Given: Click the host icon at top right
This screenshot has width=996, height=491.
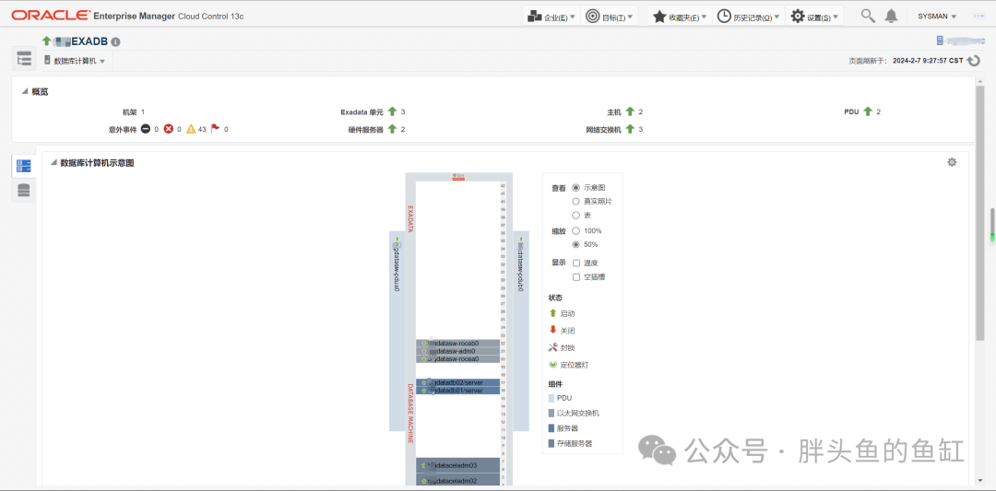Looking at the screenshot, I should pos(940,41).
